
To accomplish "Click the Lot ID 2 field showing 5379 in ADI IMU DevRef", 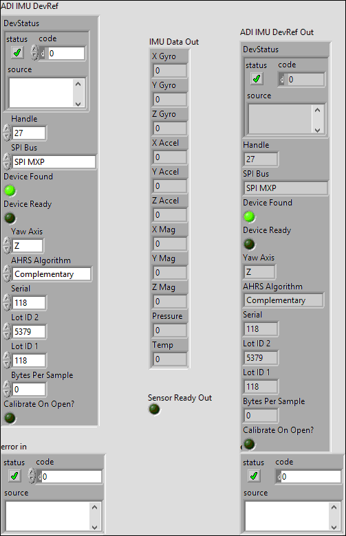I will [x=29, y=331].
